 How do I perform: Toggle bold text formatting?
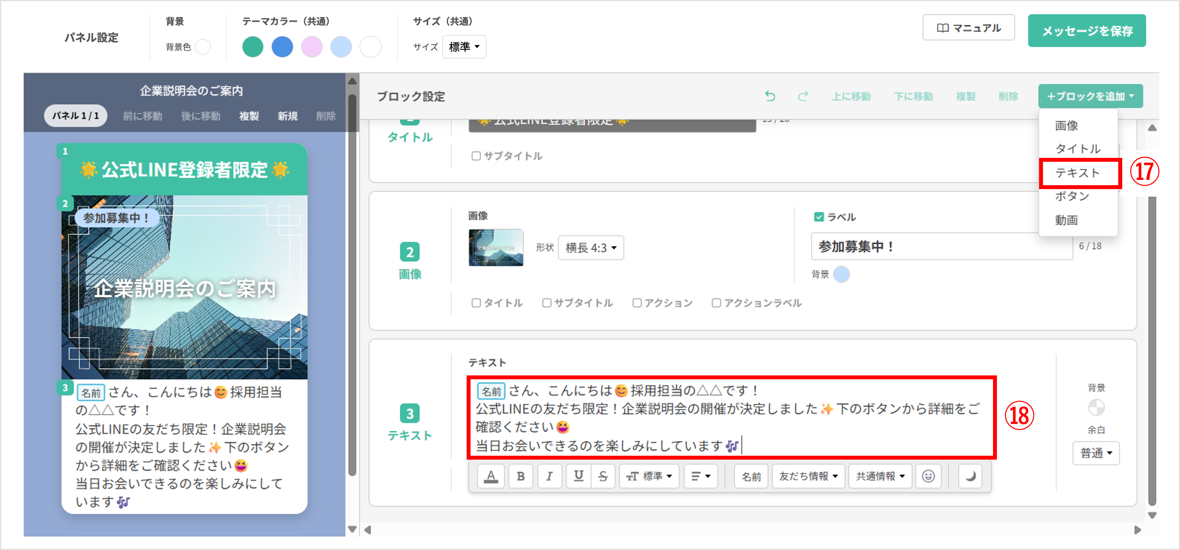[x=521, y=476]
